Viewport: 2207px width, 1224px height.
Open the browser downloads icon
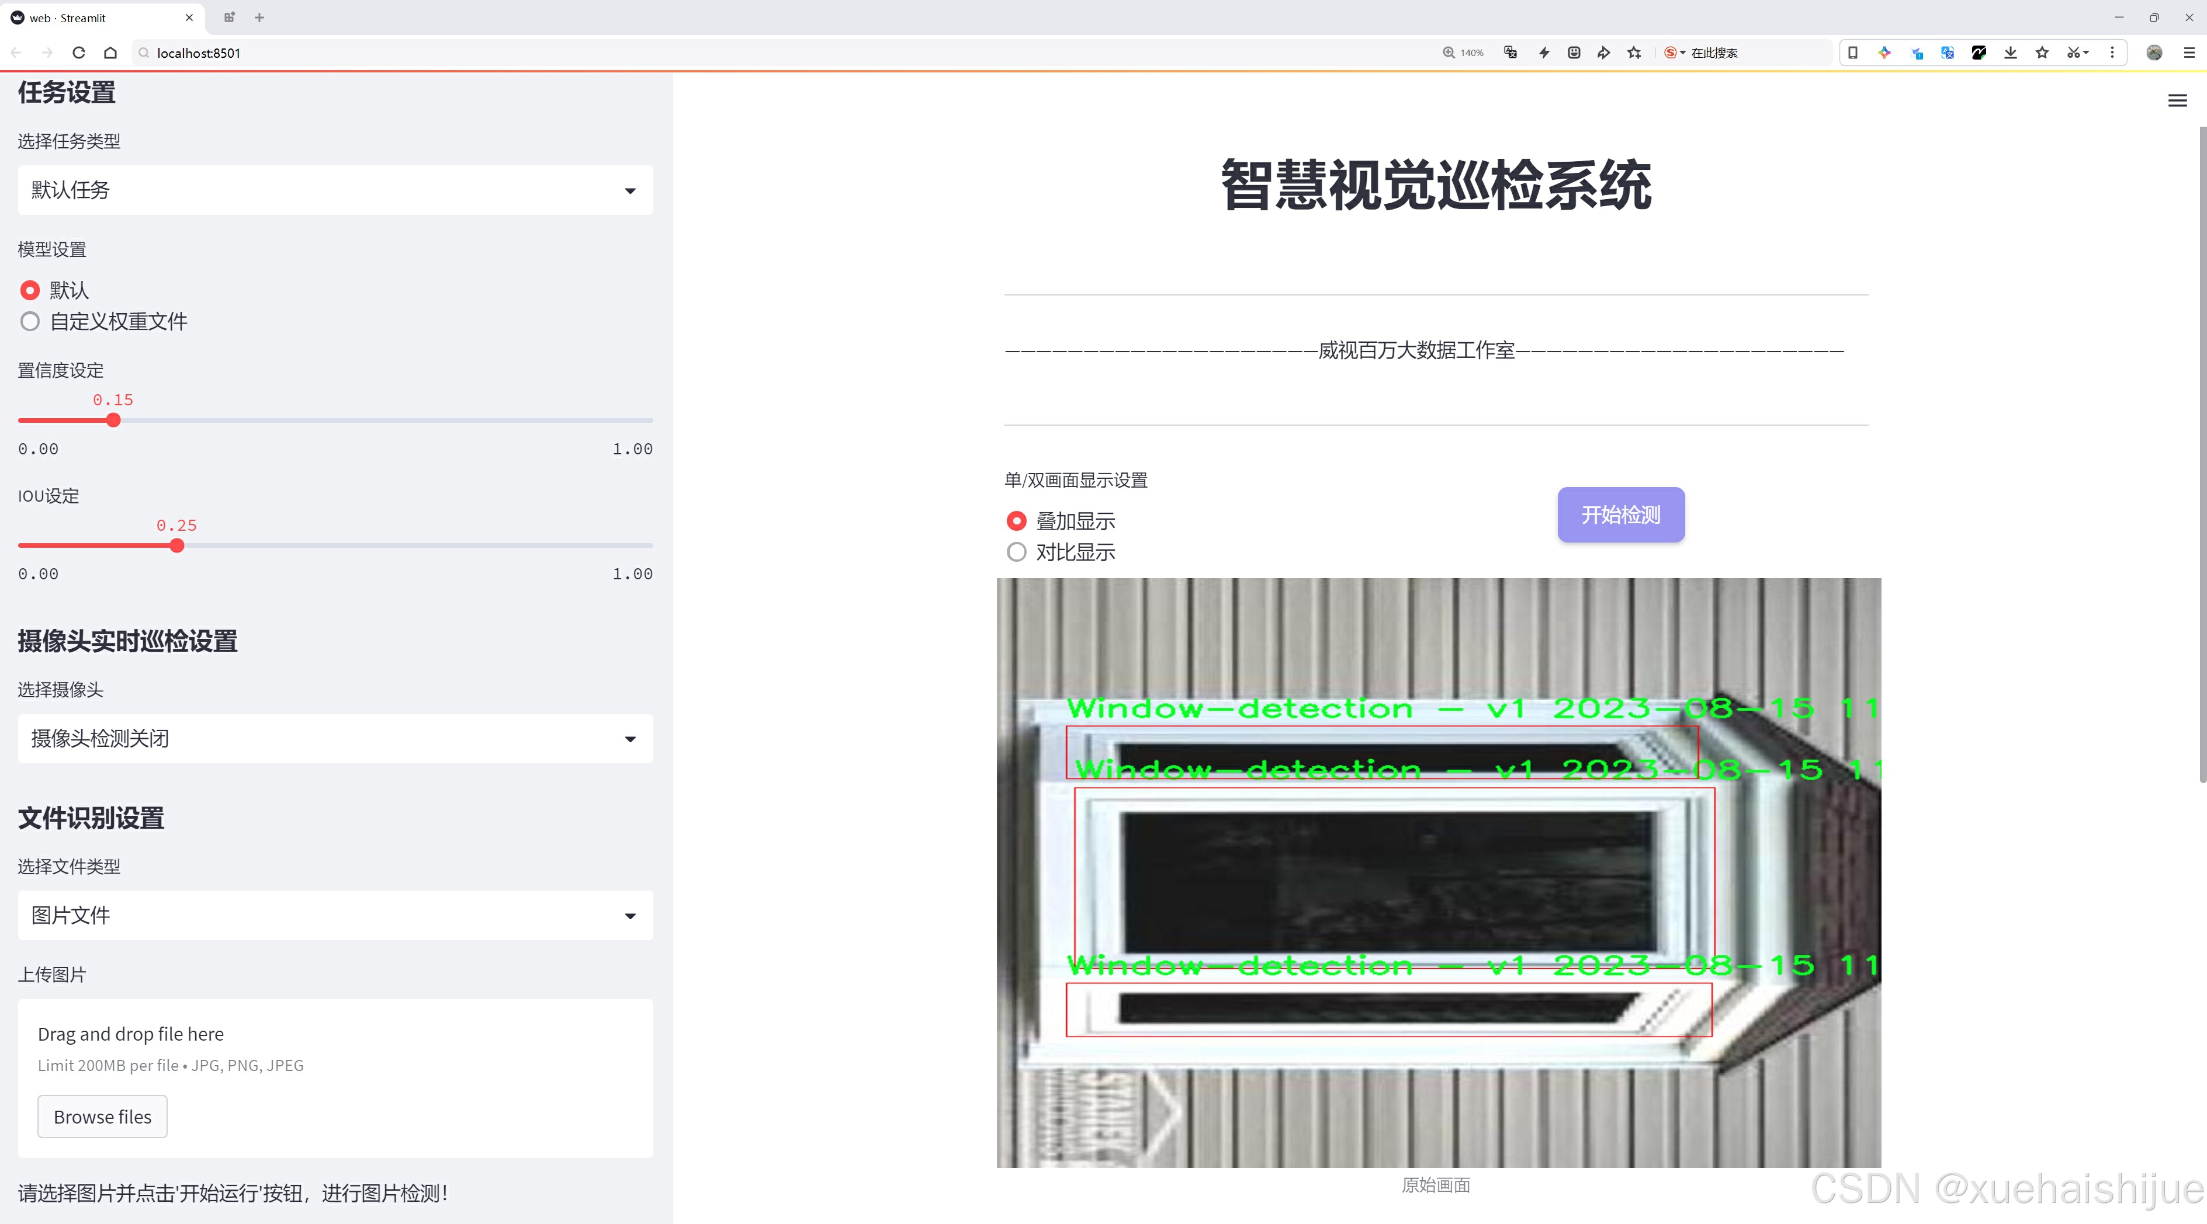[2011, 52]
